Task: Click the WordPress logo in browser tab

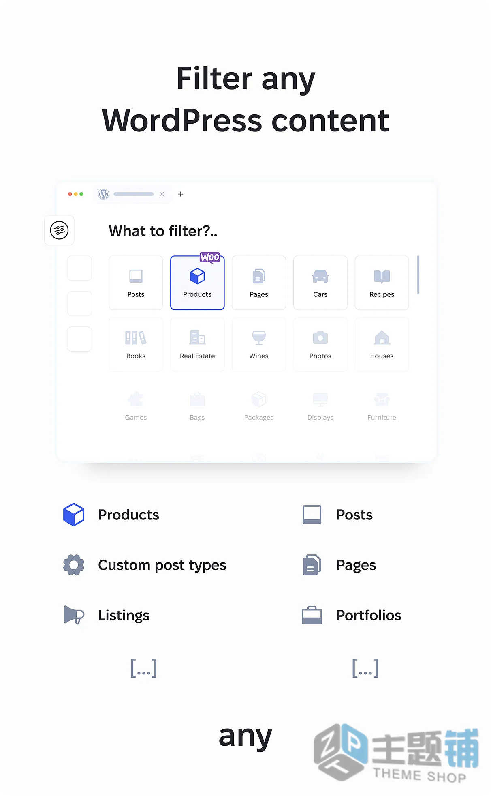Action: tap(104, 194)
